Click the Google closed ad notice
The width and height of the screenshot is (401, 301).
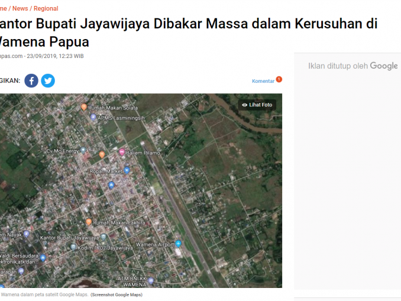pos(353,66)
